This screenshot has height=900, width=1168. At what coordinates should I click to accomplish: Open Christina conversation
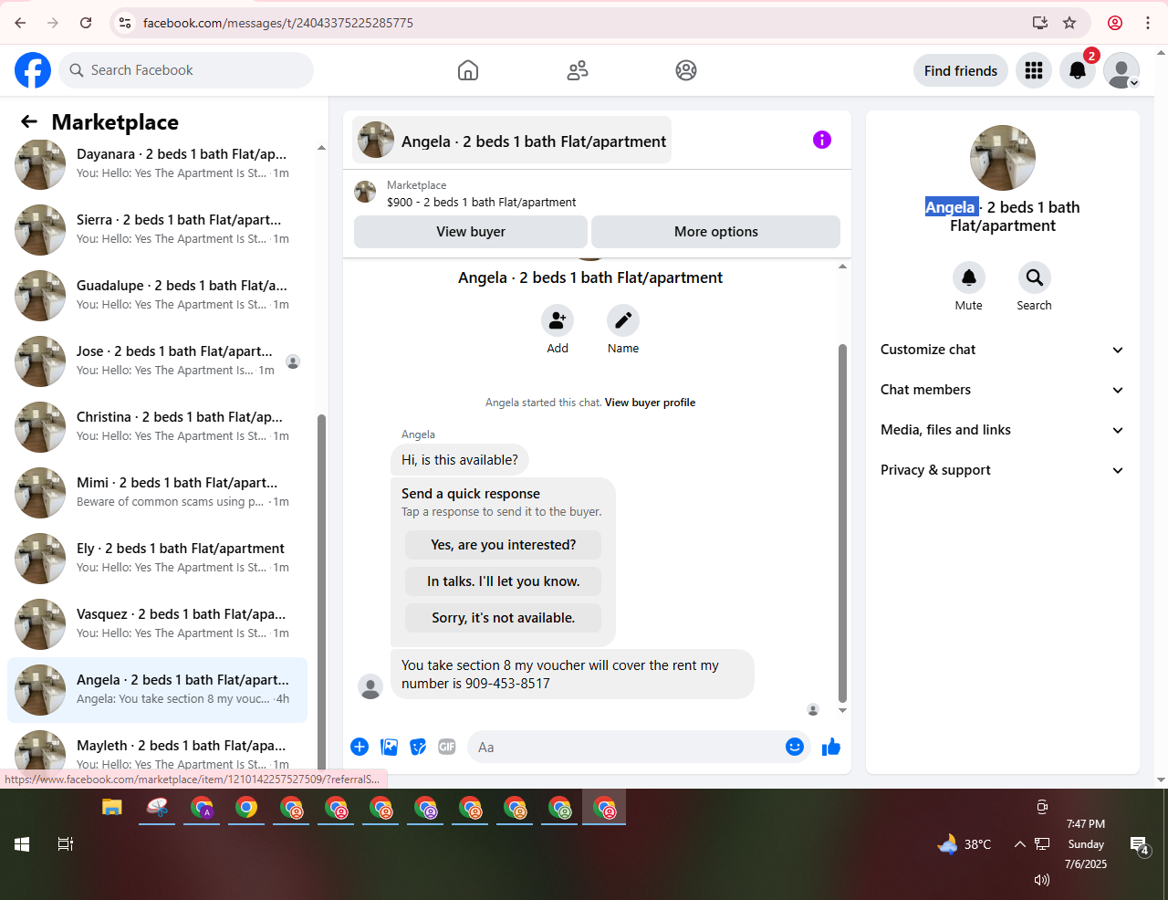(x=157, y=427)
